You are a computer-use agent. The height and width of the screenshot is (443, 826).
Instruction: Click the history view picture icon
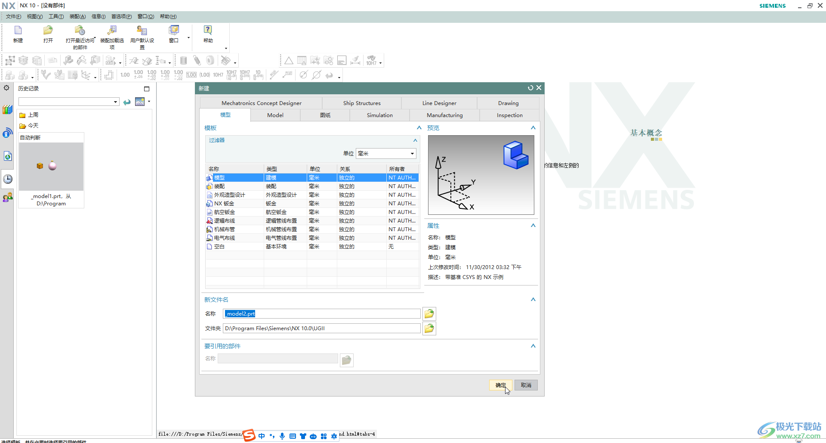(x=140, y=102)
